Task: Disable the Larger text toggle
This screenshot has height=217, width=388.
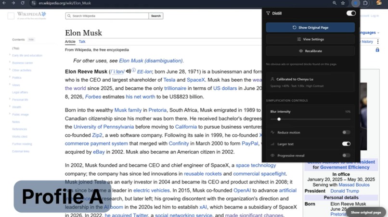Action: pyautogui.click(x=346, y=144)
